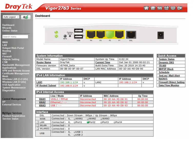Image resolution: width=194 pixels, height=141 pixels.
Task: Click the WAN3 link in Internet Access
Action: [42, 105]
